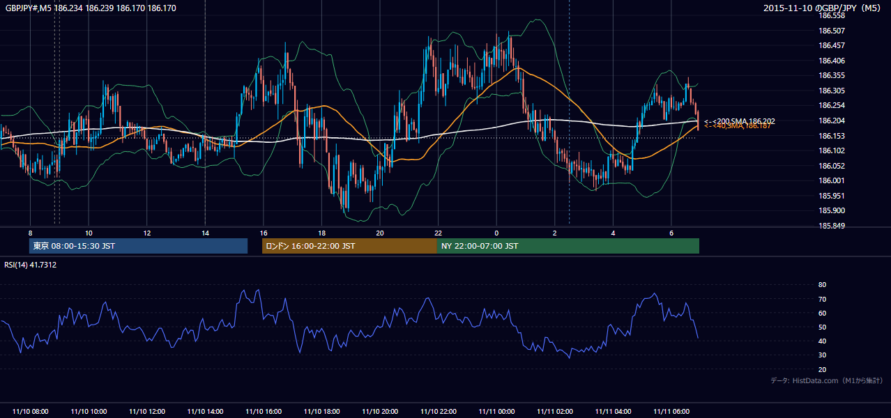Click the RSI(14) 41.7312 indicator label

[31, 265]
